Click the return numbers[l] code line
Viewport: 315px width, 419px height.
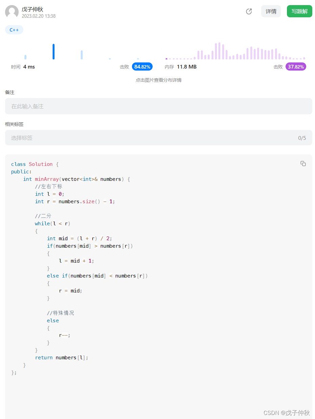pos(62,358)
